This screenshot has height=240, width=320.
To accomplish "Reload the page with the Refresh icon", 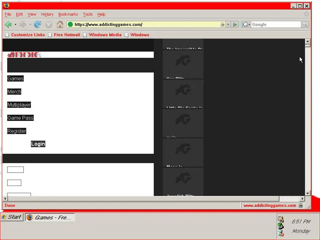I will 37,24.
